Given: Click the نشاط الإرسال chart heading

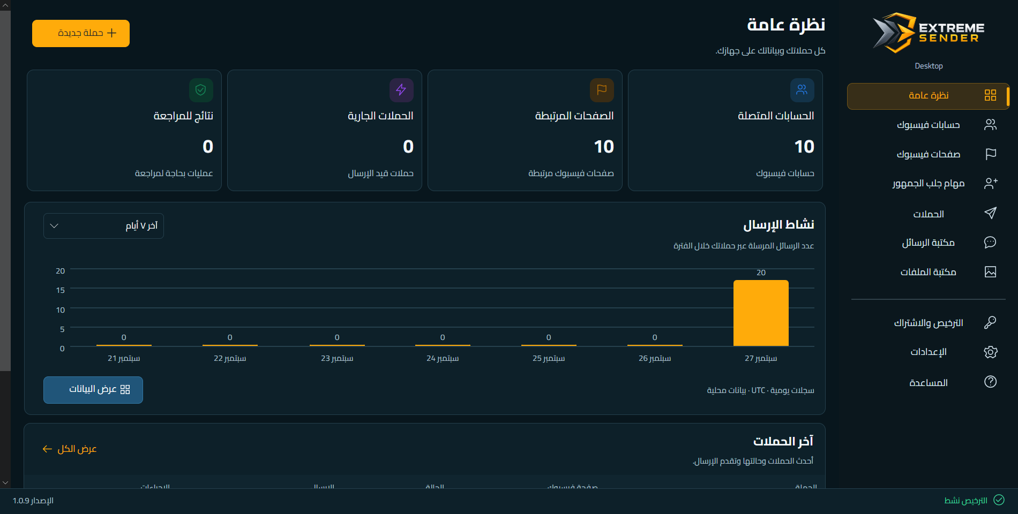Looking at the screenshot, I should [x=779, y=224].
